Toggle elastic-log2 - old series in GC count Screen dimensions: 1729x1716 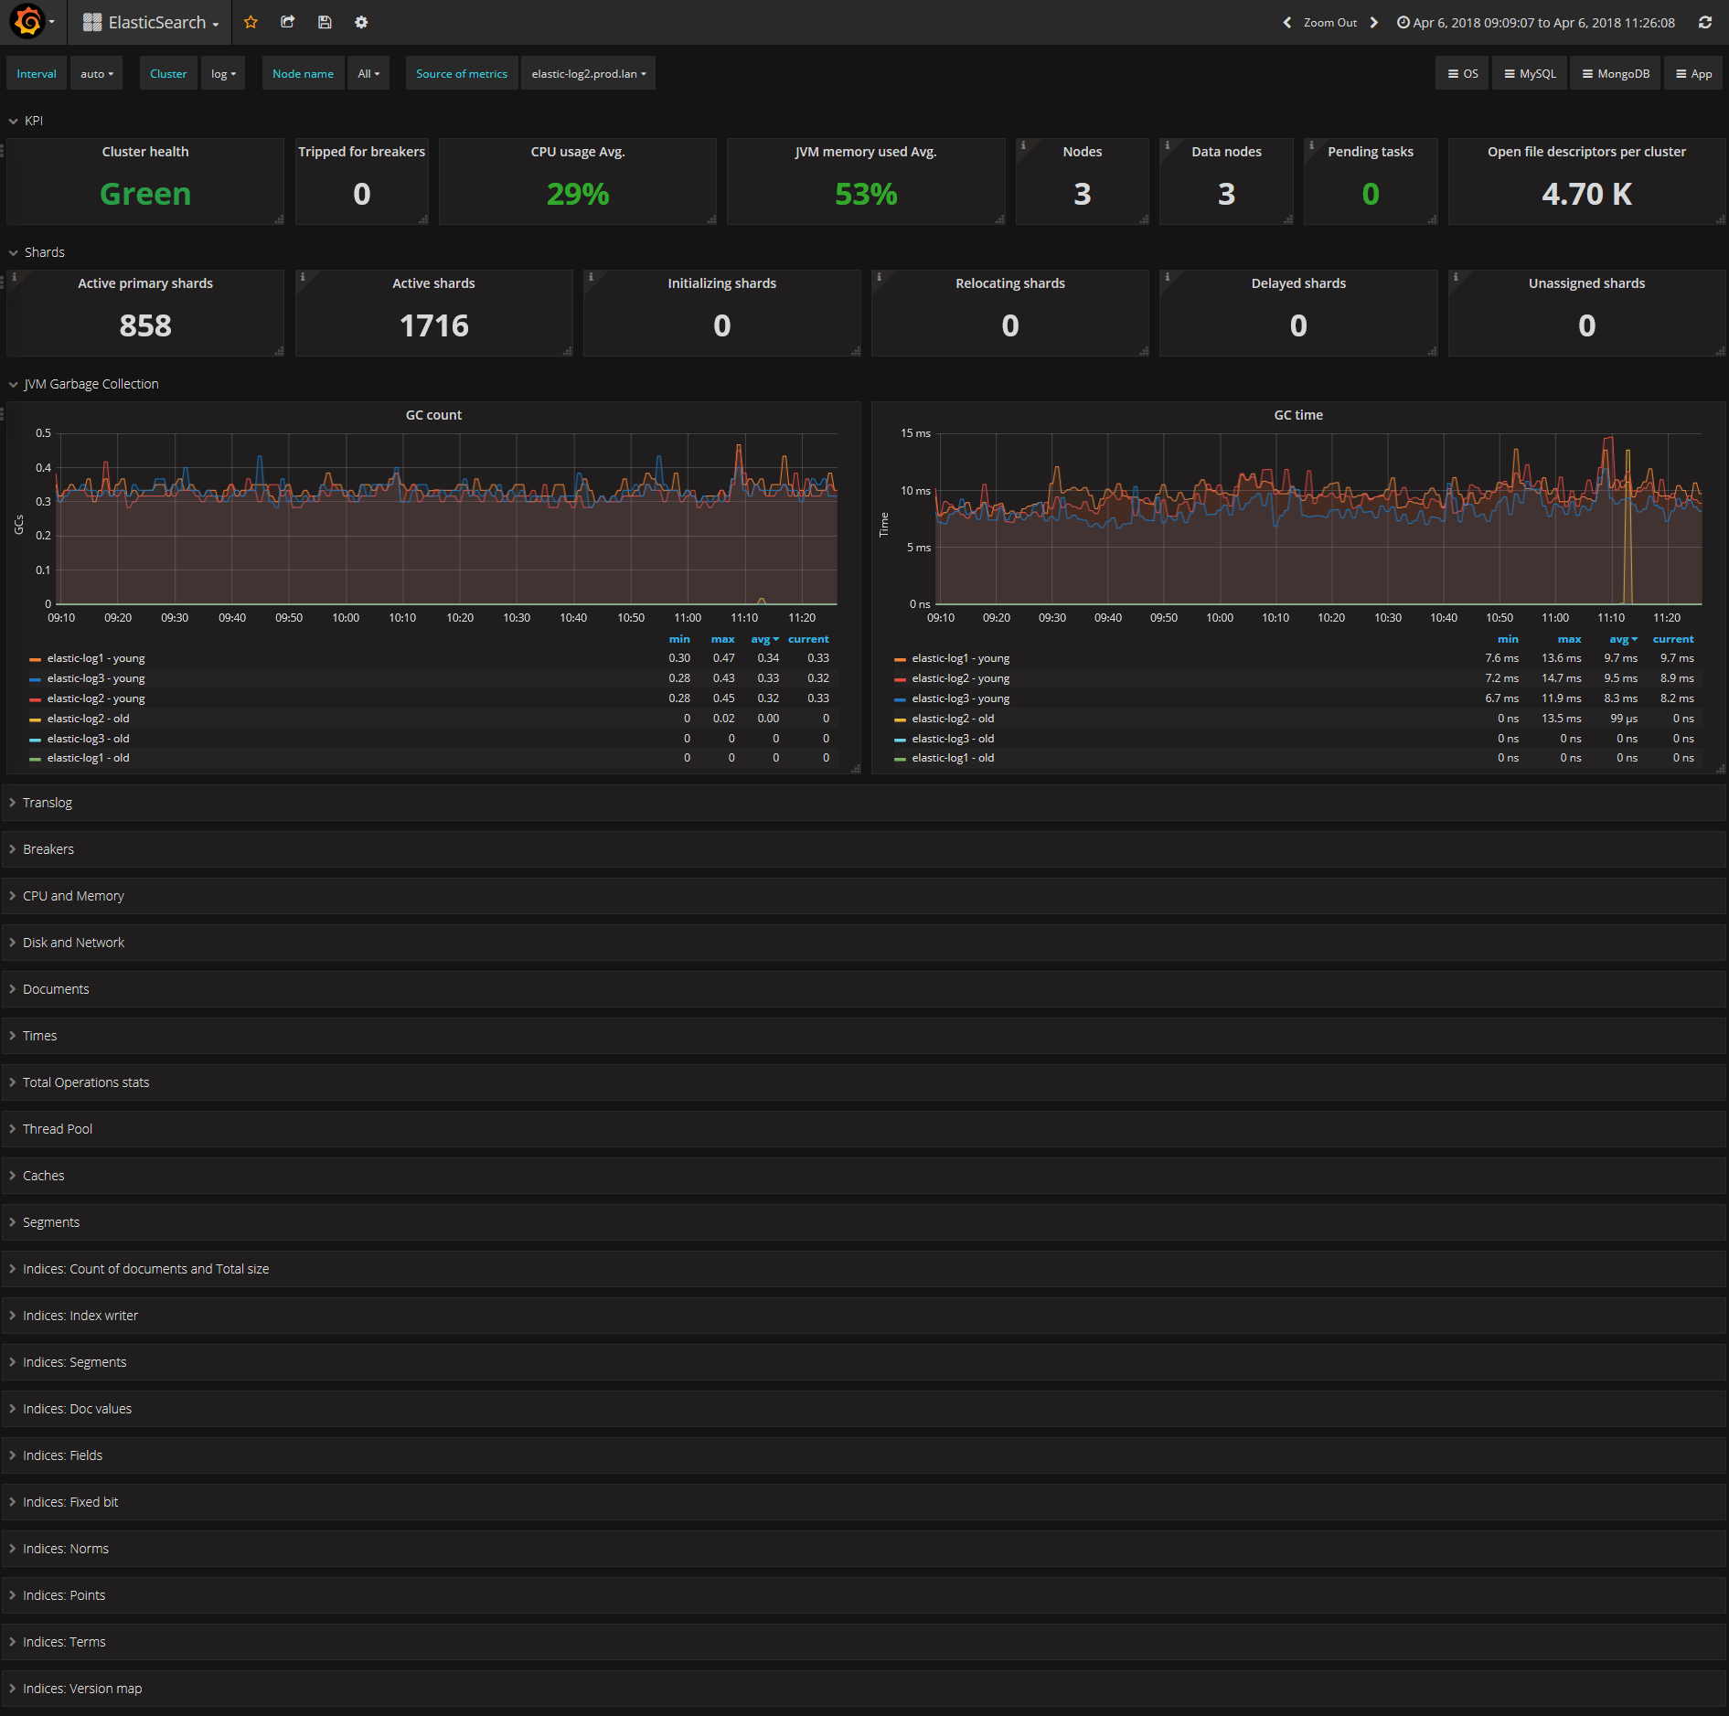[x=88, y=719]
